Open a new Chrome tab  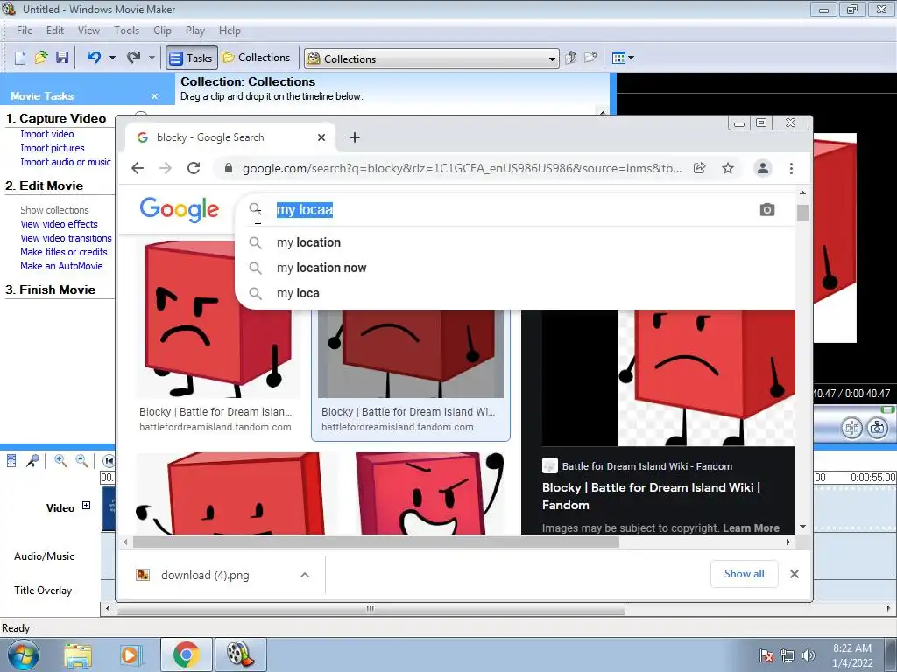click(355, 137)
